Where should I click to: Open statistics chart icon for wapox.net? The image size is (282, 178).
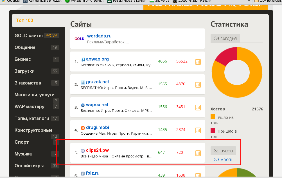point(198,108)
